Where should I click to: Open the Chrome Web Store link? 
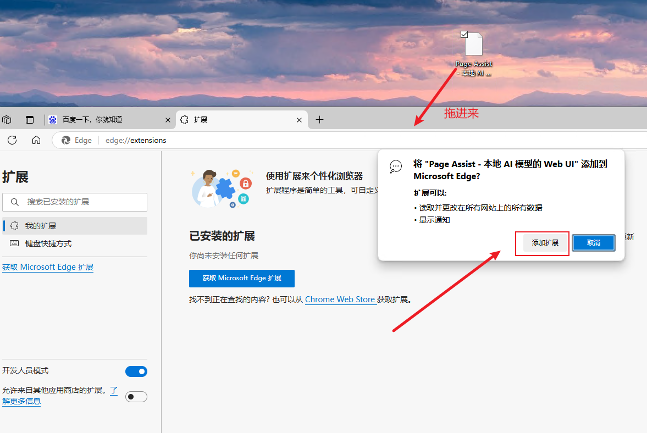340,299
